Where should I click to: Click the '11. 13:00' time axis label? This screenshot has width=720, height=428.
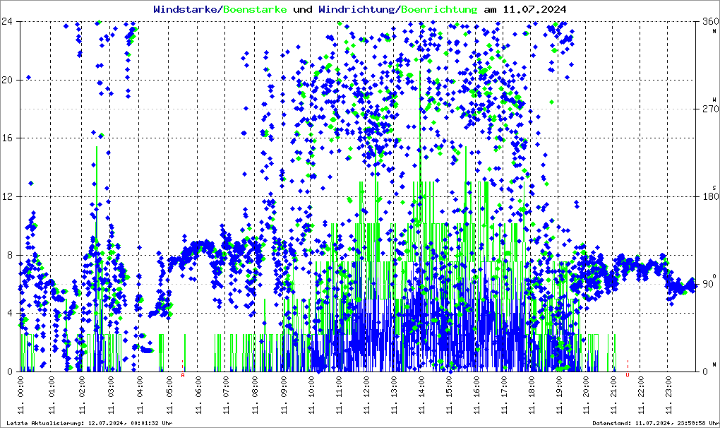click(394, 395)
